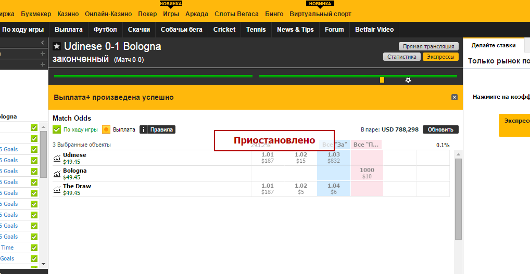This screenshot has width=530, height=274.
Task: Open Бинго in the top menu
Action: pyautogui.click(x=274, y=14)
